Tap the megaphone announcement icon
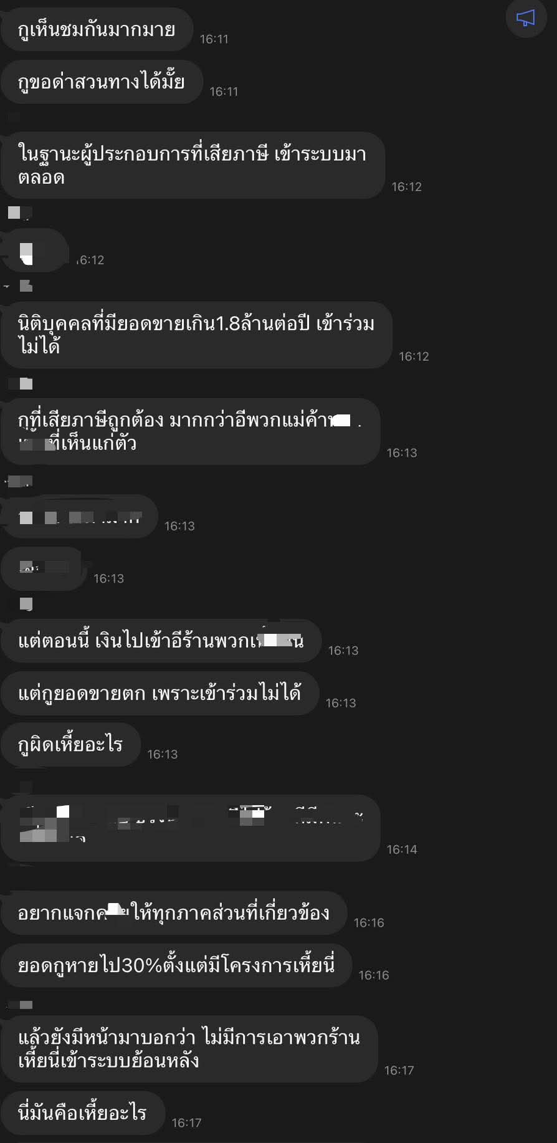Viewport: 557px width, 1143px height. (526, 17)
